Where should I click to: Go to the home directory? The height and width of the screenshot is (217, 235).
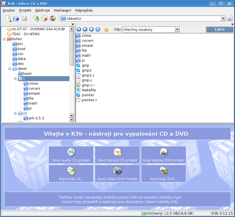coord(91,29)
